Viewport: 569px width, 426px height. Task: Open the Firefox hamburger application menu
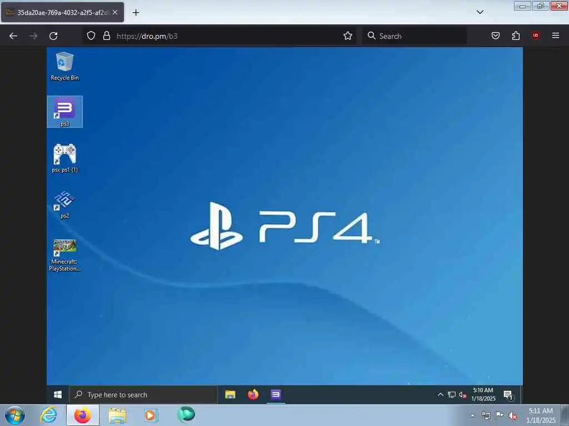click(x=555, y=35)
